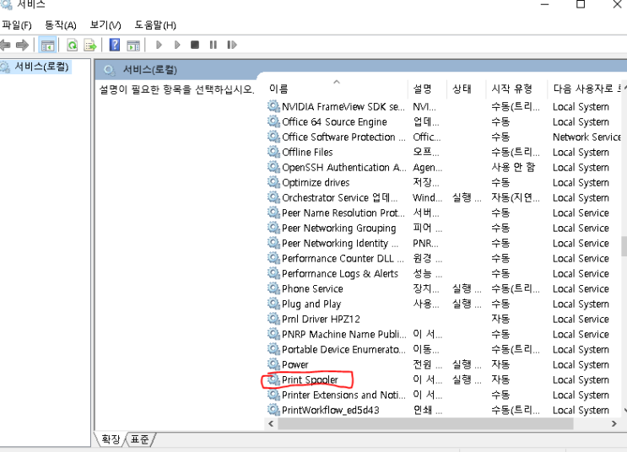Select Printer Extensions and Notifications row
Image resolution: width=627 pixels, height=452 pixels.
click(443, 395)
